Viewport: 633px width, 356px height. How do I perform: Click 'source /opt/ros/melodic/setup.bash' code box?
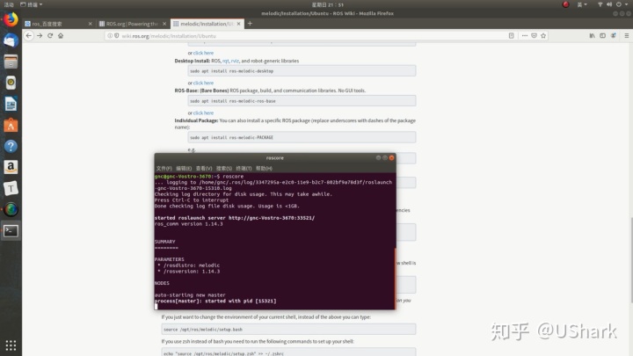[x=288, y=330]
